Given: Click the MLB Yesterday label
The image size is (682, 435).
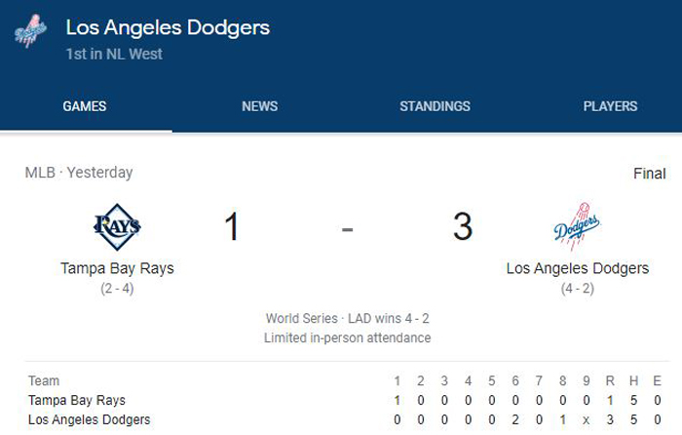Looking at the screenshot, I should (79, 173).
